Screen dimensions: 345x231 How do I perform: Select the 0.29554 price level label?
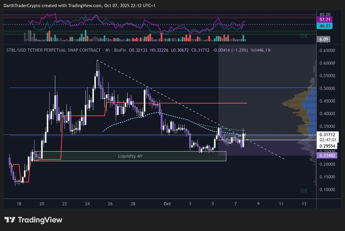(328, 146)
